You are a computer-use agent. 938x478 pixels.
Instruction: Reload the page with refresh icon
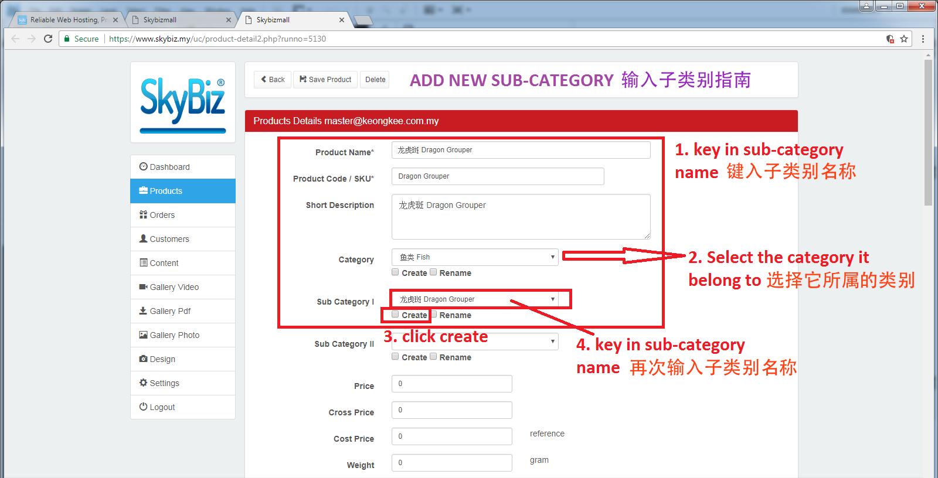(x=48, y=39)
